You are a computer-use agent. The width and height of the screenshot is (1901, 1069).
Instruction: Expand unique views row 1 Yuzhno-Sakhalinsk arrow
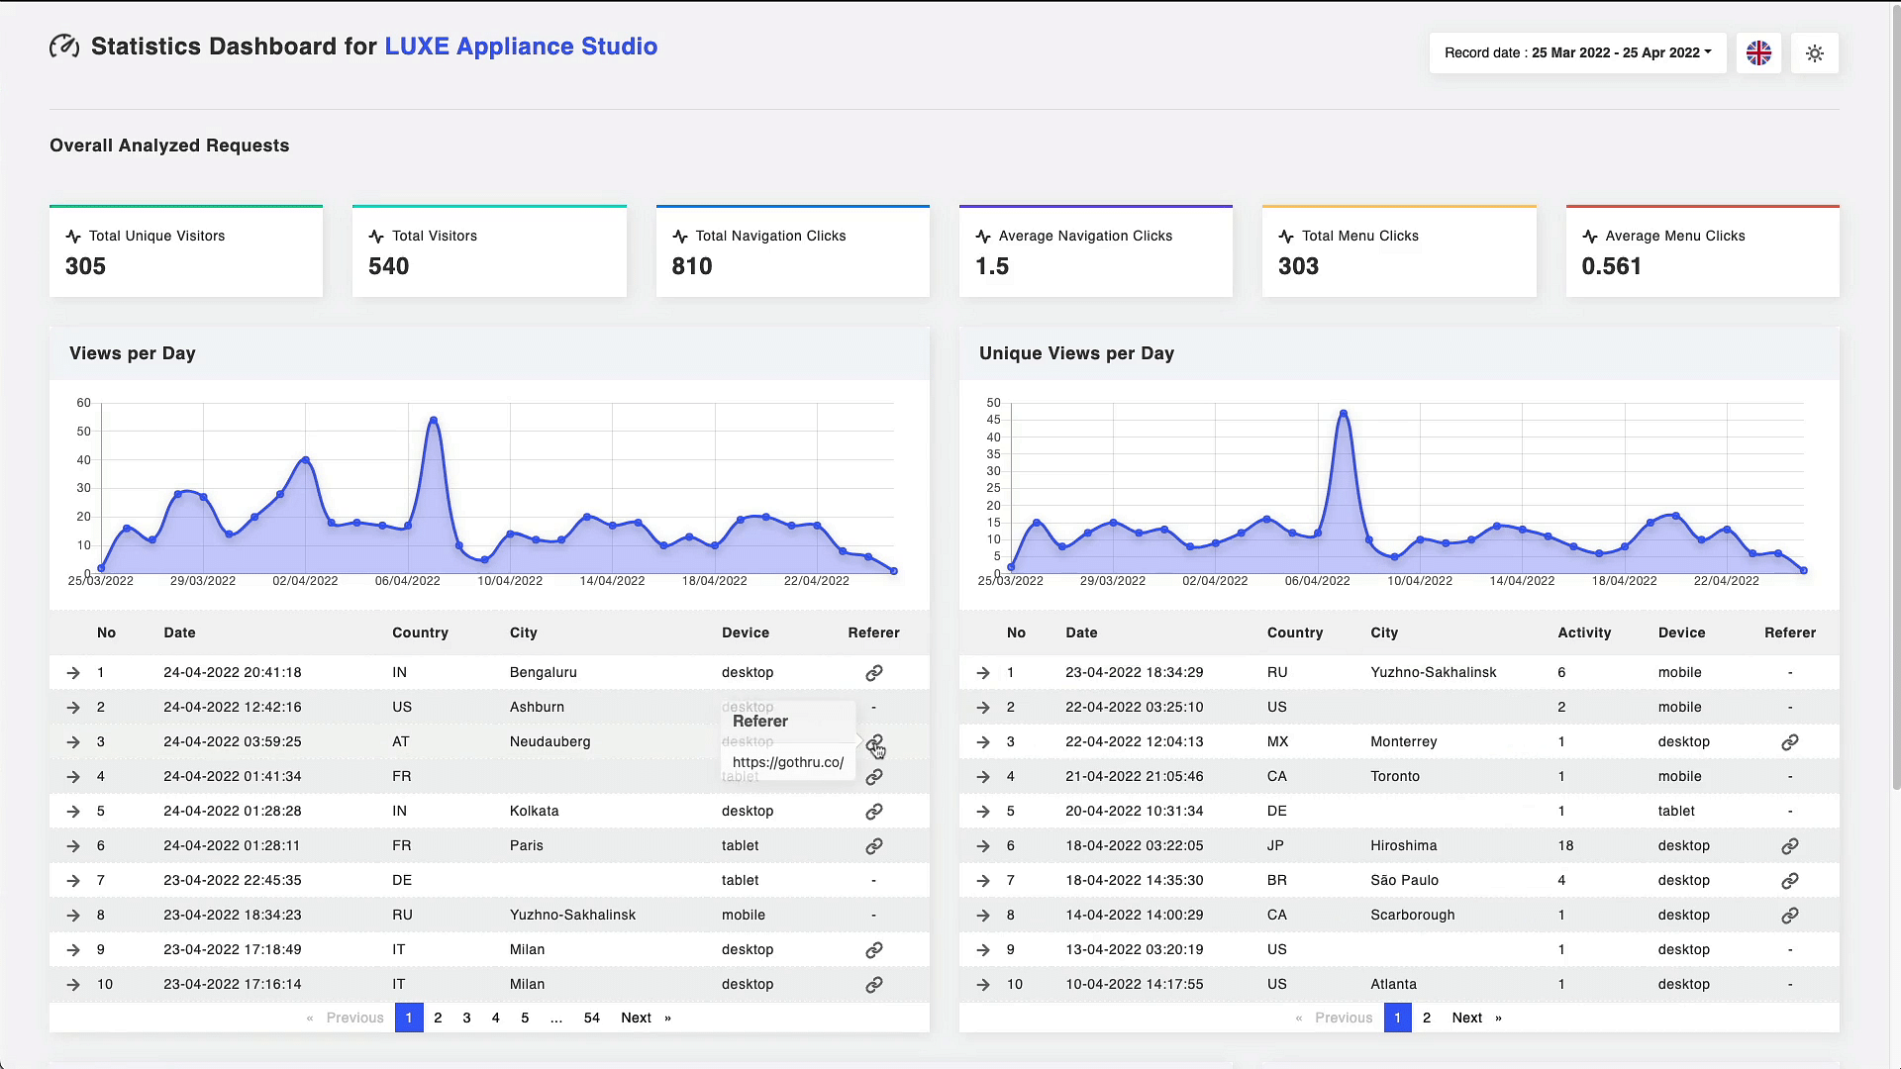tap(983, 673)
